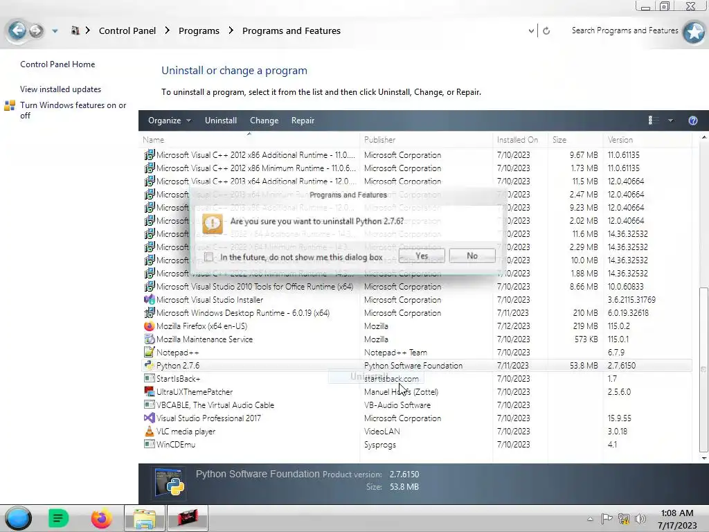The height and width of the screenshot is (532, 709).
Task: Select the Python 2.7.6 icon
Action: (x=149, y=365)
